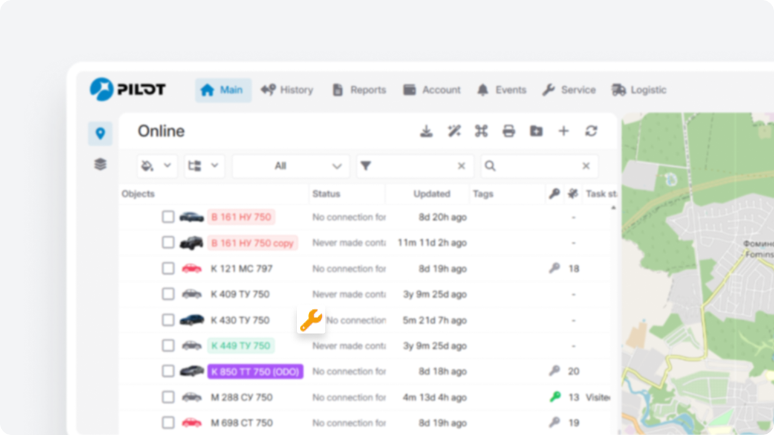Open the paint bucket color dropdown
The image size is (774, 435).
157,166
